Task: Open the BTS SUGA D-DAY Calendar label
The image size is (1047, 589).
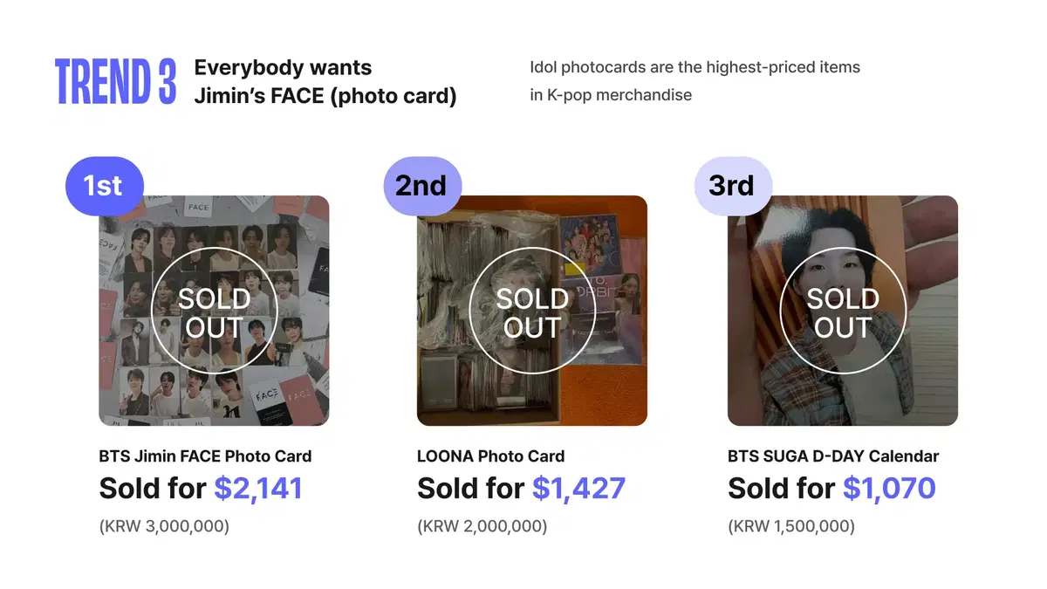Action: (x=833, y=456)
